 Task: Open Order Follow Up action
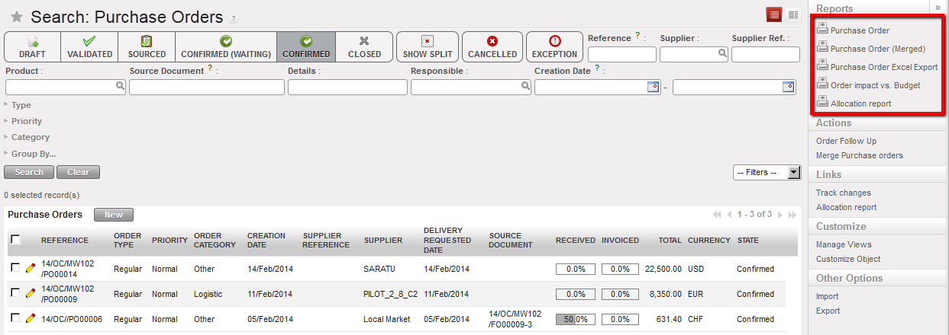846,141
